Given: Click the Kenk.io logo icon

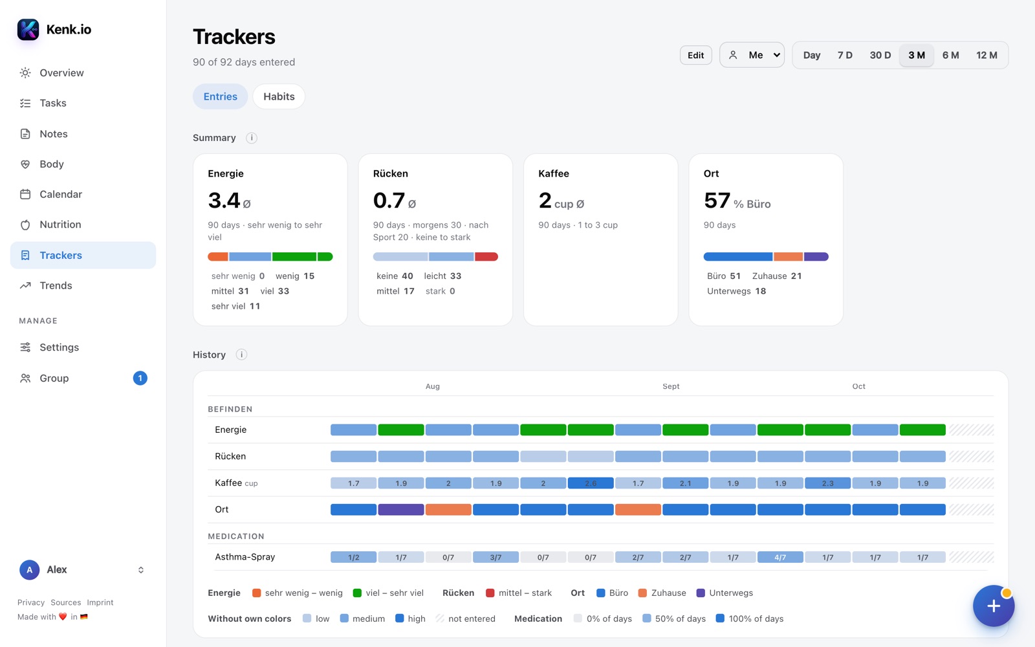Looking at the screenshot, I should (x=28, y=29).
